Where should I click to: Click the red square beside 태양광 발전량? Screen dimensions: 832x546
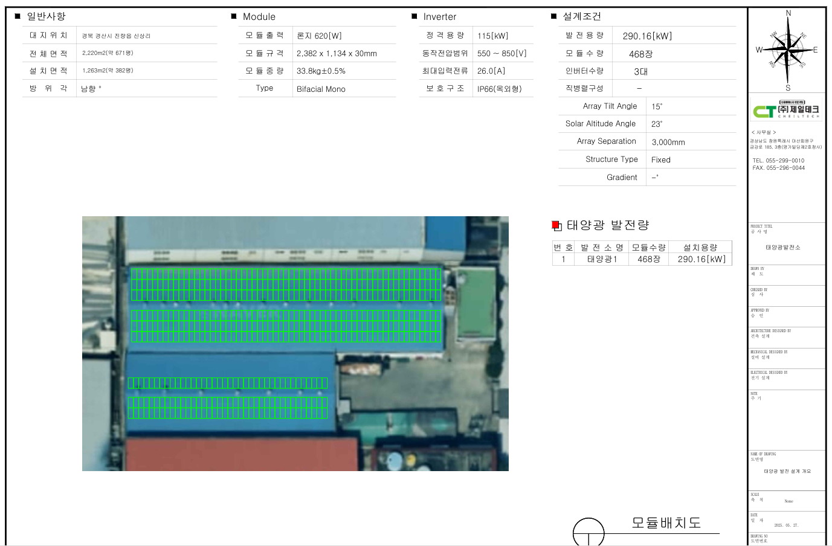pyautogui.click(x=556, y=225)
